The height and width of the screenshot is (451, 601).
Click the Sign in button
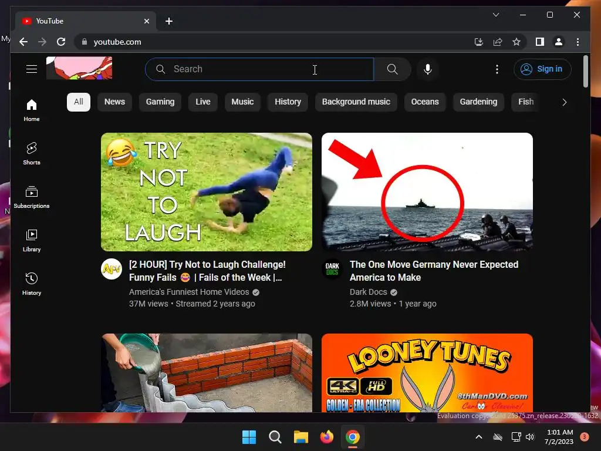[x=542, y=69]
